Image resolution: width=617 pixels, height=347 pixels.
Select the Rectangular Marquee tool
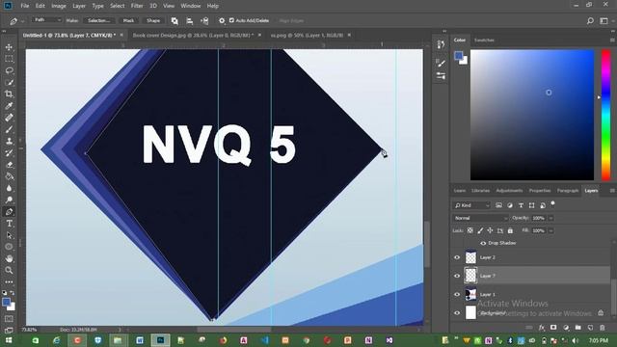point(9,59)
